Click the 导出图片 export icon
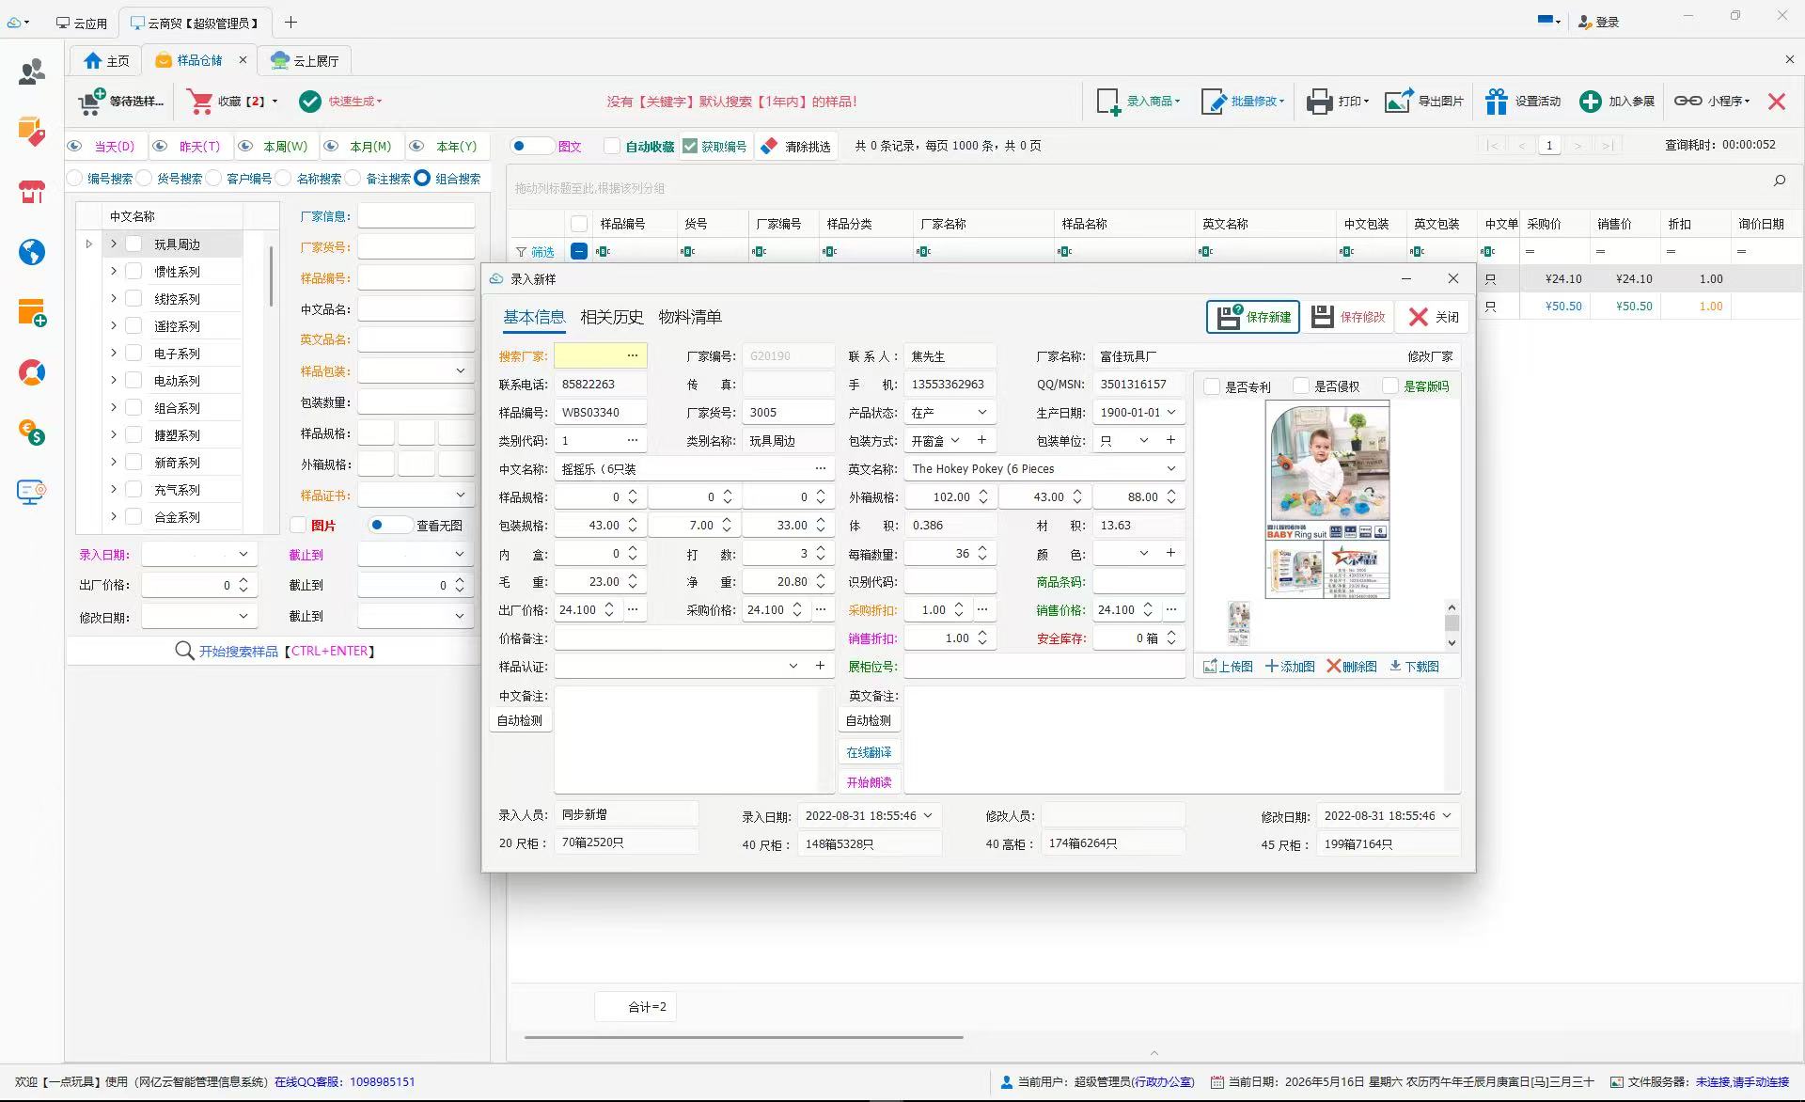This screenshot has height=1102, width=1805. [1399, 101]
